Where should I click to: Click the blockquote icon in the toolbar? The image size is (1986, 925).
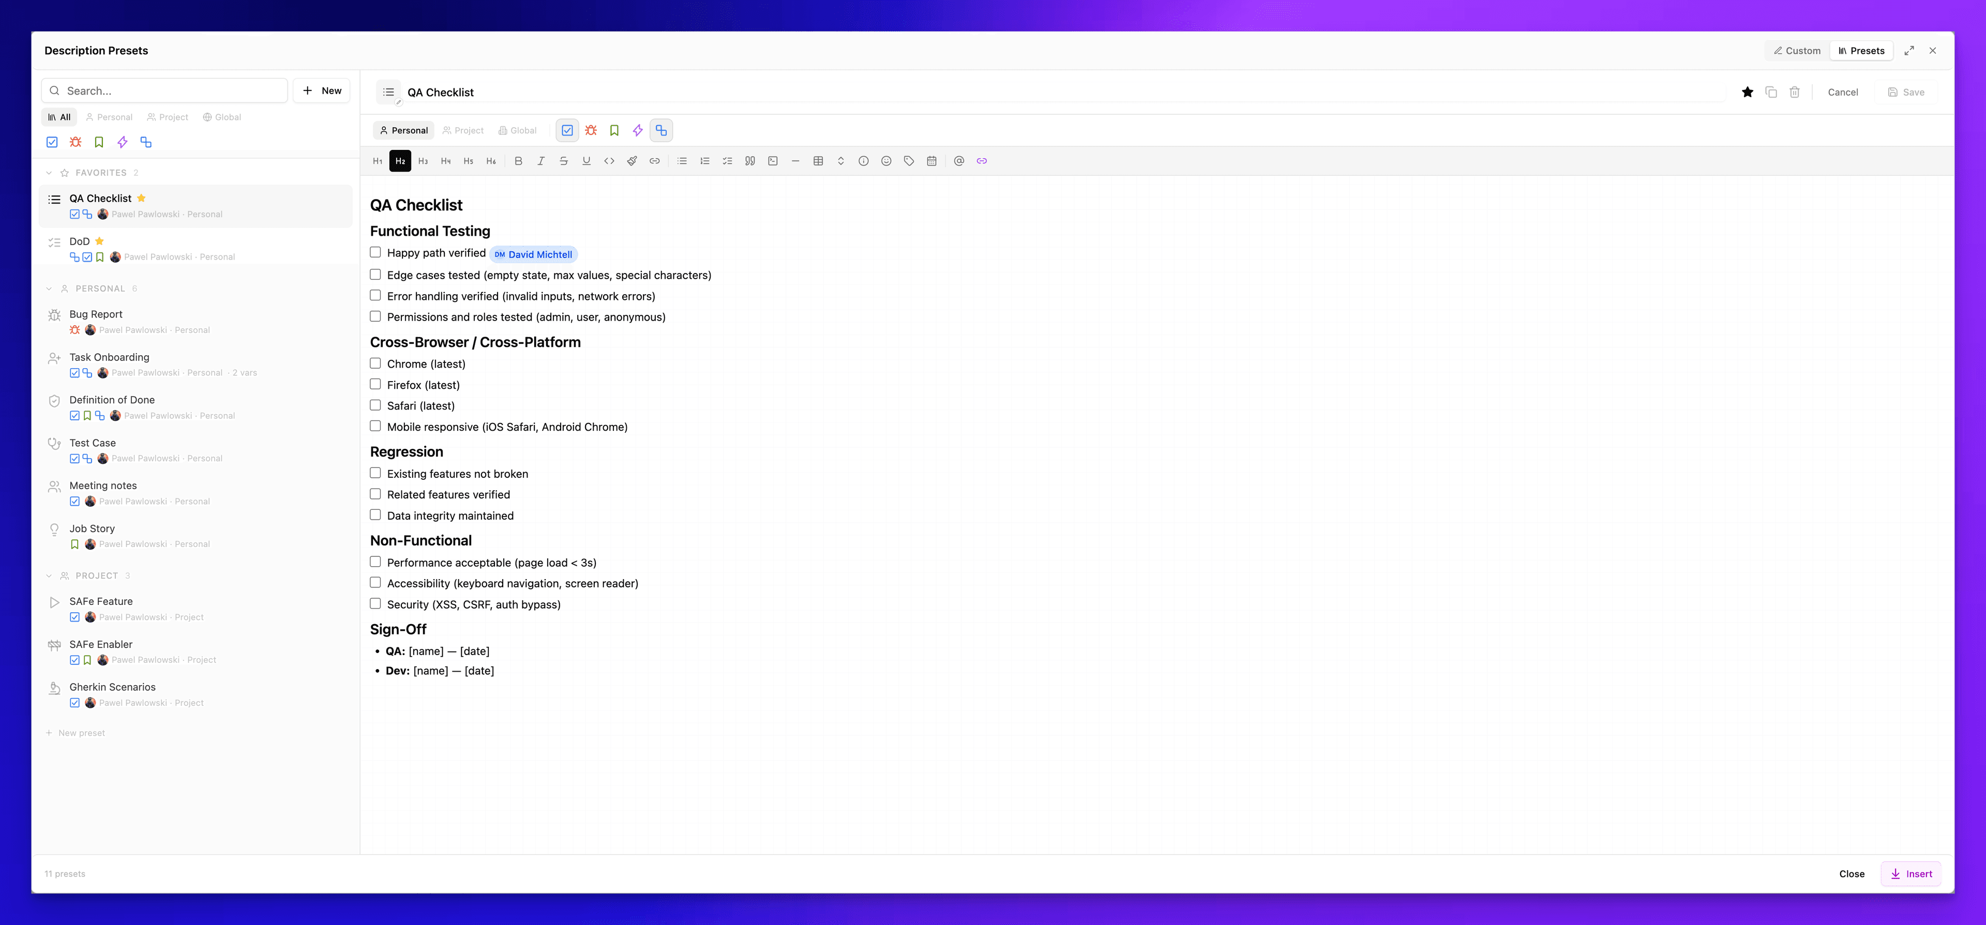[x=749, y=160]
